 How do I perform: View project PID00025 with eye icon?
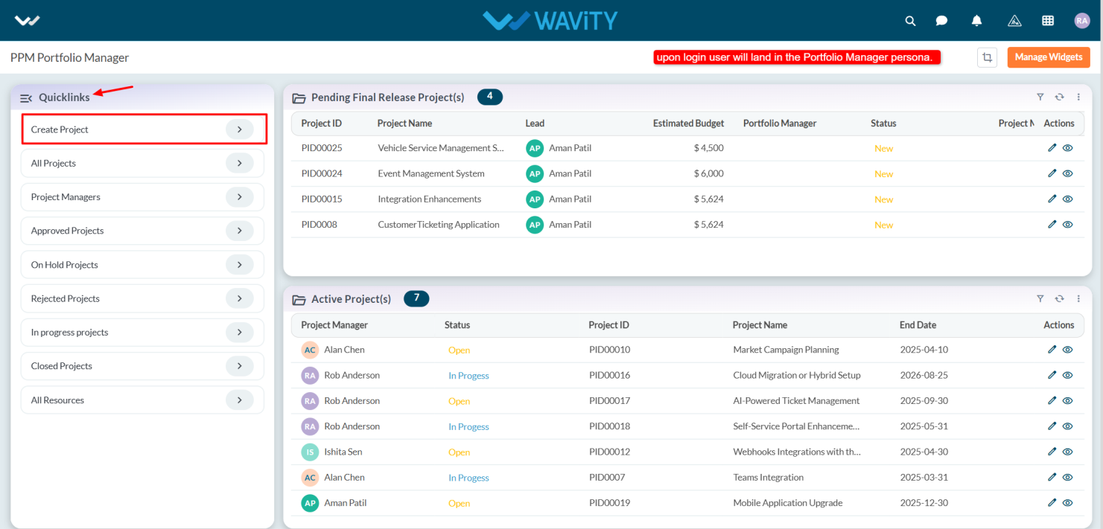(x=1068, y=148)
